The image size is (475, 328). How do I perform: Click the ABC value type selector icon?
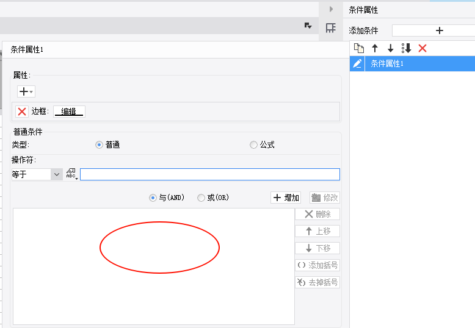click(72, 174)
